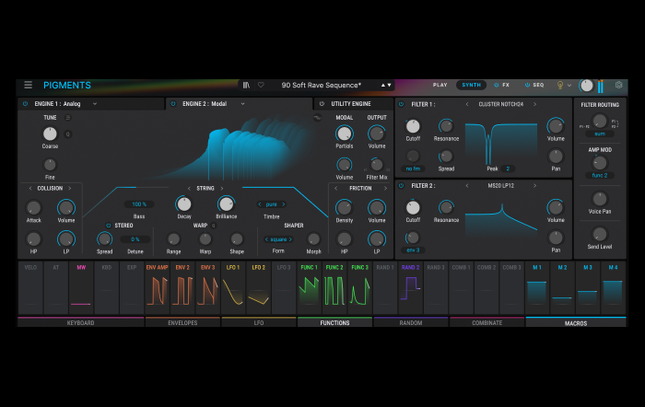Select previous Filter 1 type arrow
The width and height of the screenshot is (645, 407).
click(467, 104)
